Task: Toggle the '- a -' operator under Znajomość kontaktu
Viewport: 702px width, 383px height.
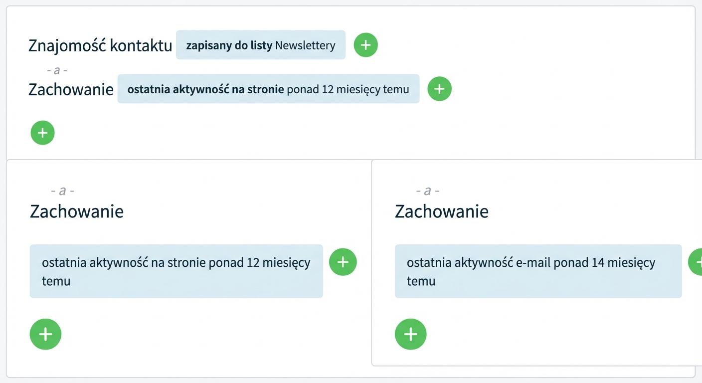Action: tap(57, 70)
